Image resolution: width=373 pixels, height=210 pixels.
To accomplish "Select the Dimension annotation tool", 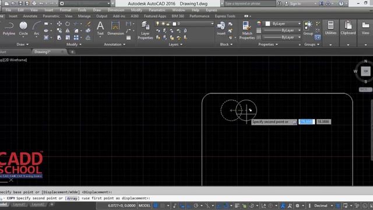I will [115, 29].
